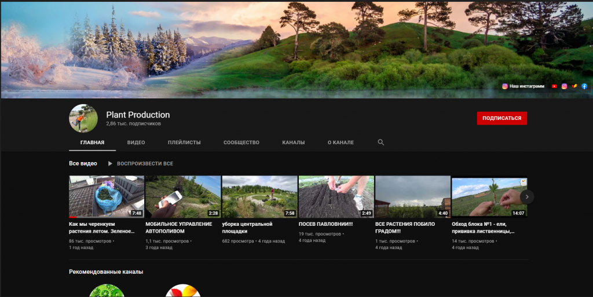
Task: Open the О КАНАЛЕ tab
Action: click(341, 142)
